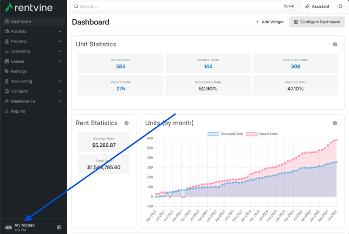Open Unit Statistics widget settings gear

click(335, 44)
